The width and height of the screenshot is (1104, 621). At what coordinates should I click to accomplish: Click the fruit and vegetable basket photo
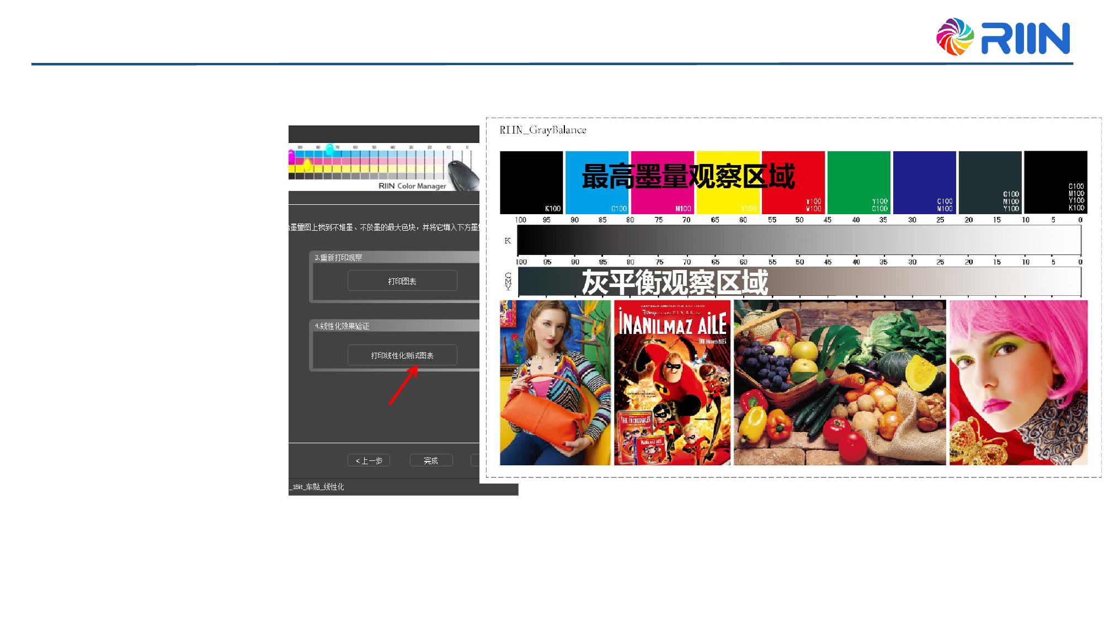[x=839, y=383]
